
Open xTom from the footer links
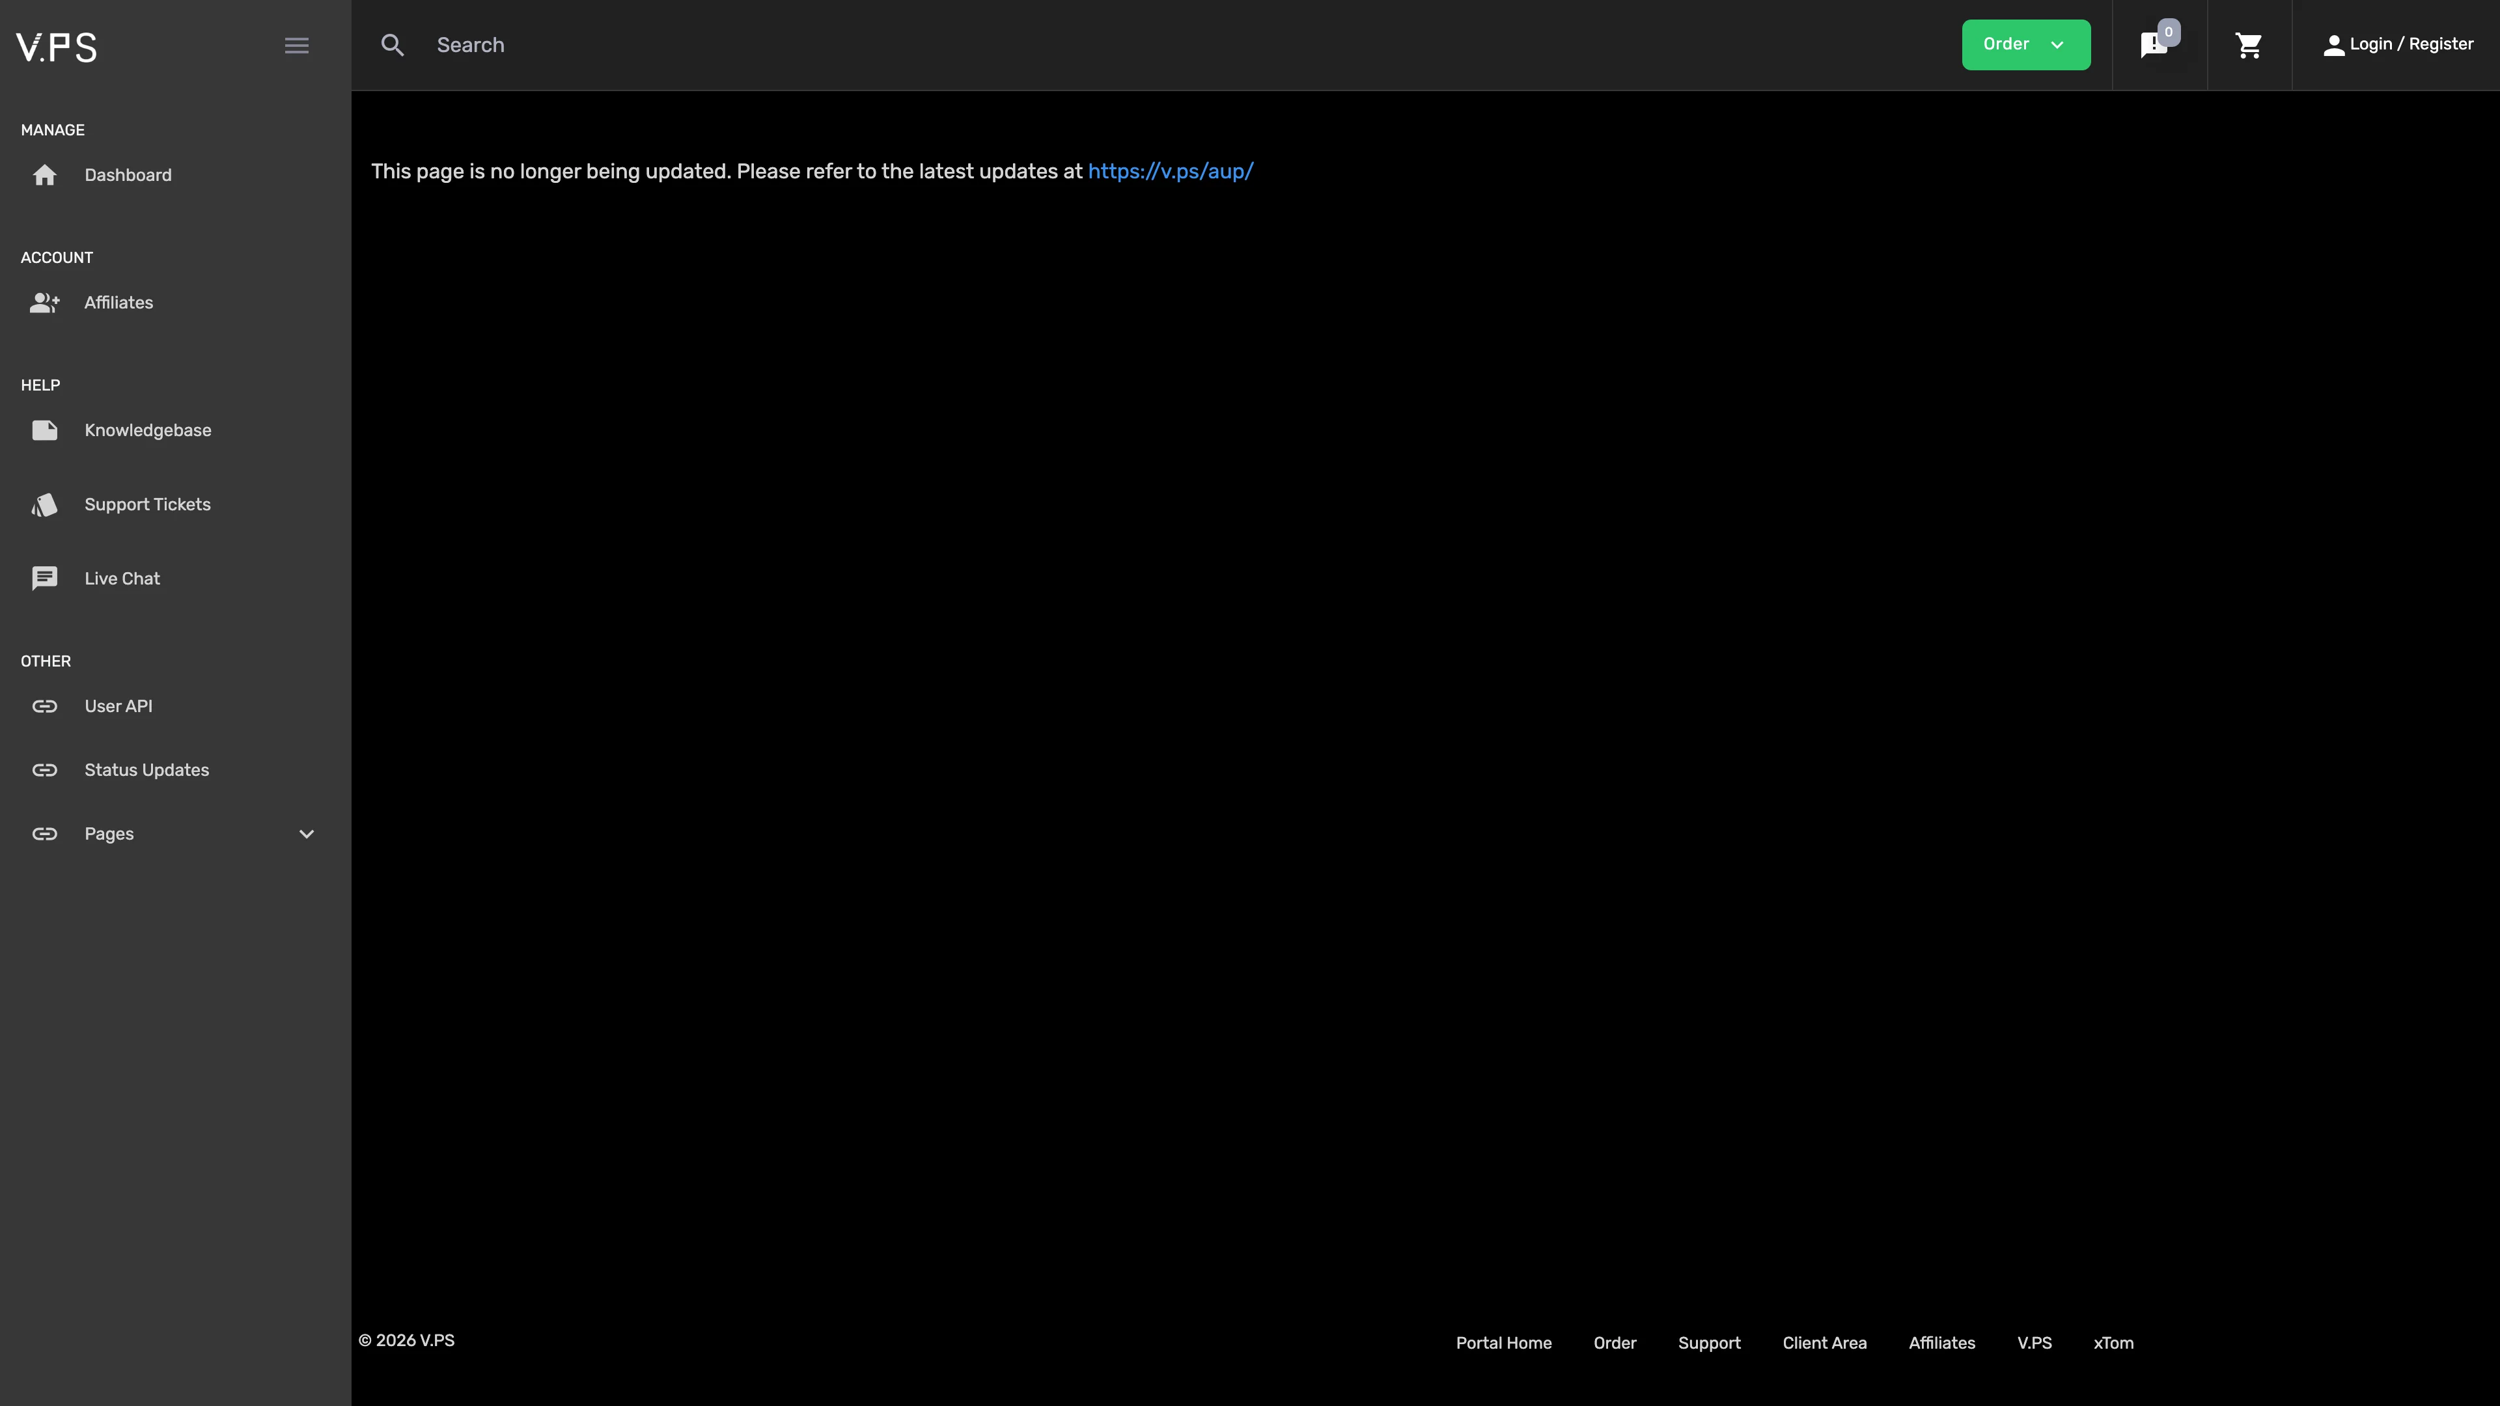click(x=2114, y=1343)
